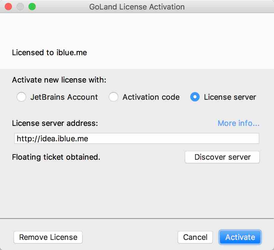274x250 pixels.
Task: Click the License server address input field
Action: coord(137,139)
